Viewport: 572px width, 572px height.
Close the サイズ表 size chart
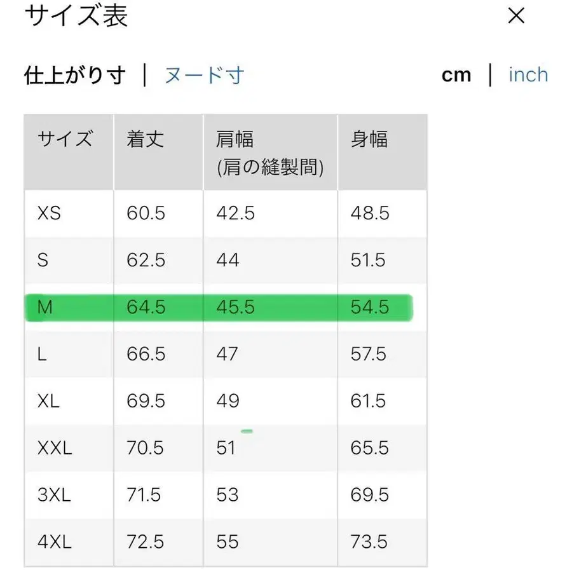point(516,16)
